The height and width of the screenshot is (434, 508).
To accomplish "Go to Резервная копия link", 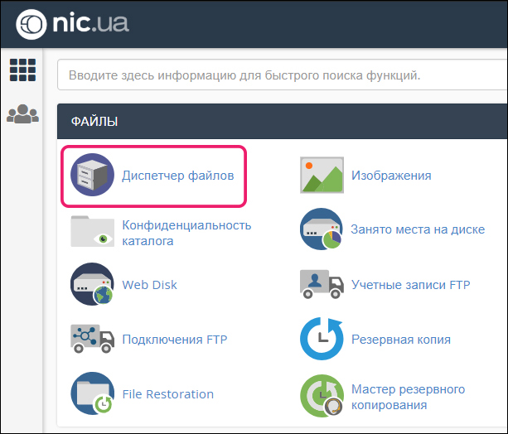I will (400, 339).
